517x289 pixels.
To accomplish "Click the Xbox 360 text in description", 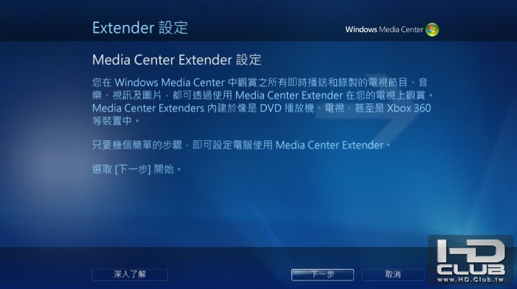I will (x=409, y=108).
